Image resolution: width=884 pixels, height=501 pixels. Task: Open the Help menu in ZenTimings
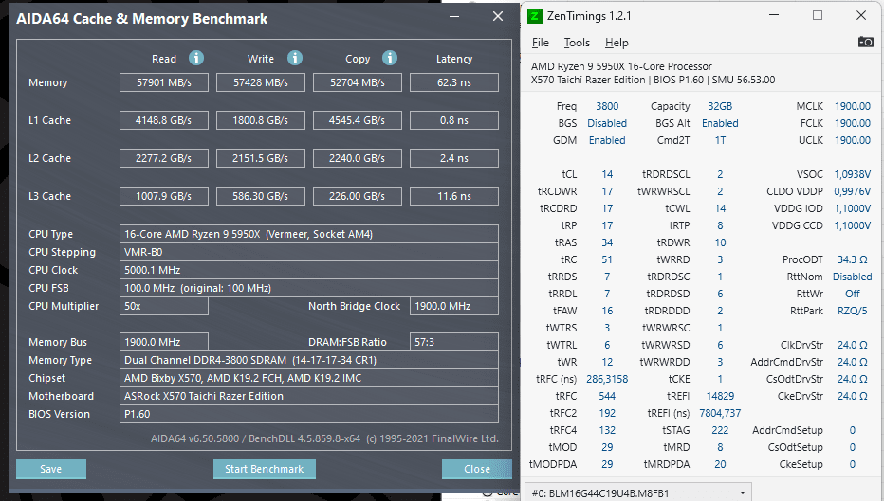(617, 43)
